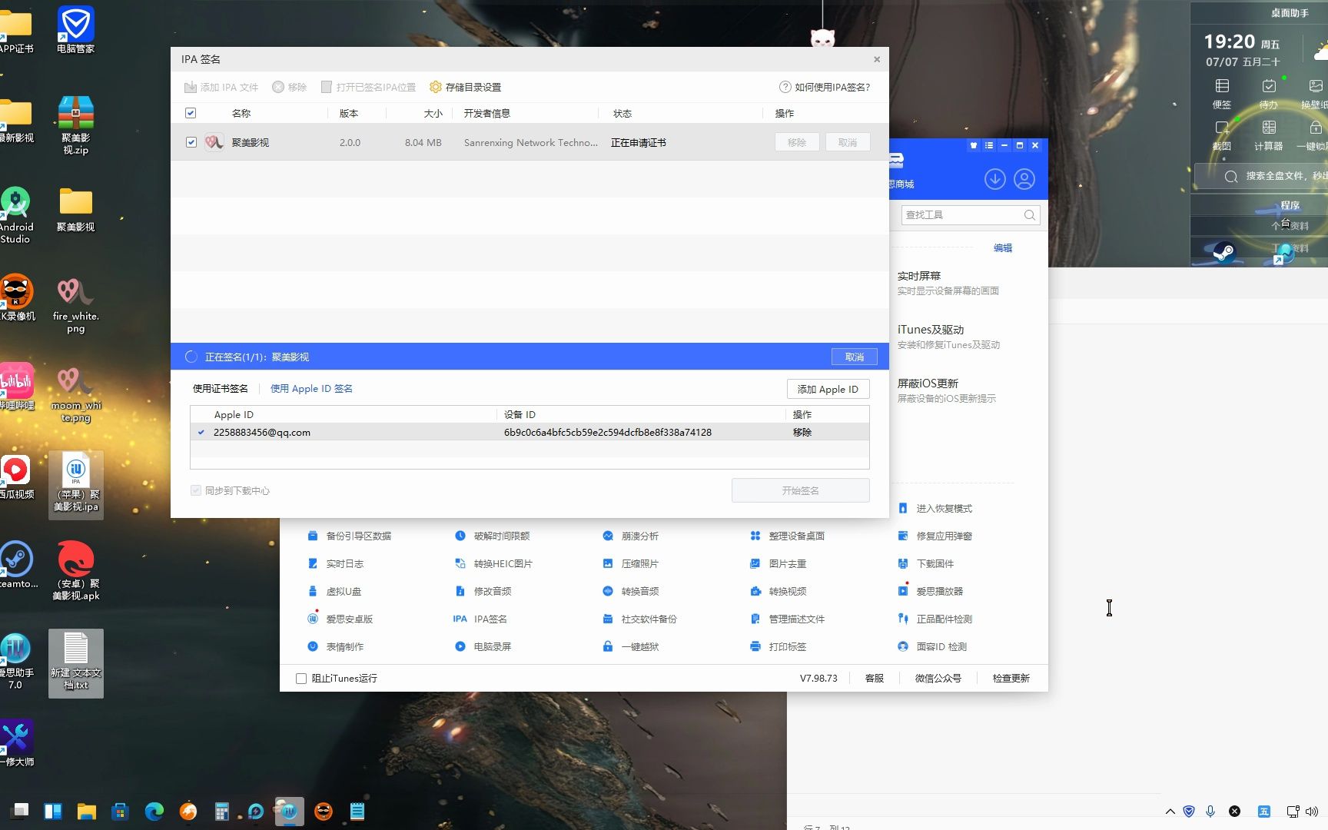Click the 编辑 link in toolbox
Image resolution: width=1328 pixels, height=830 pixels.
1003,248
